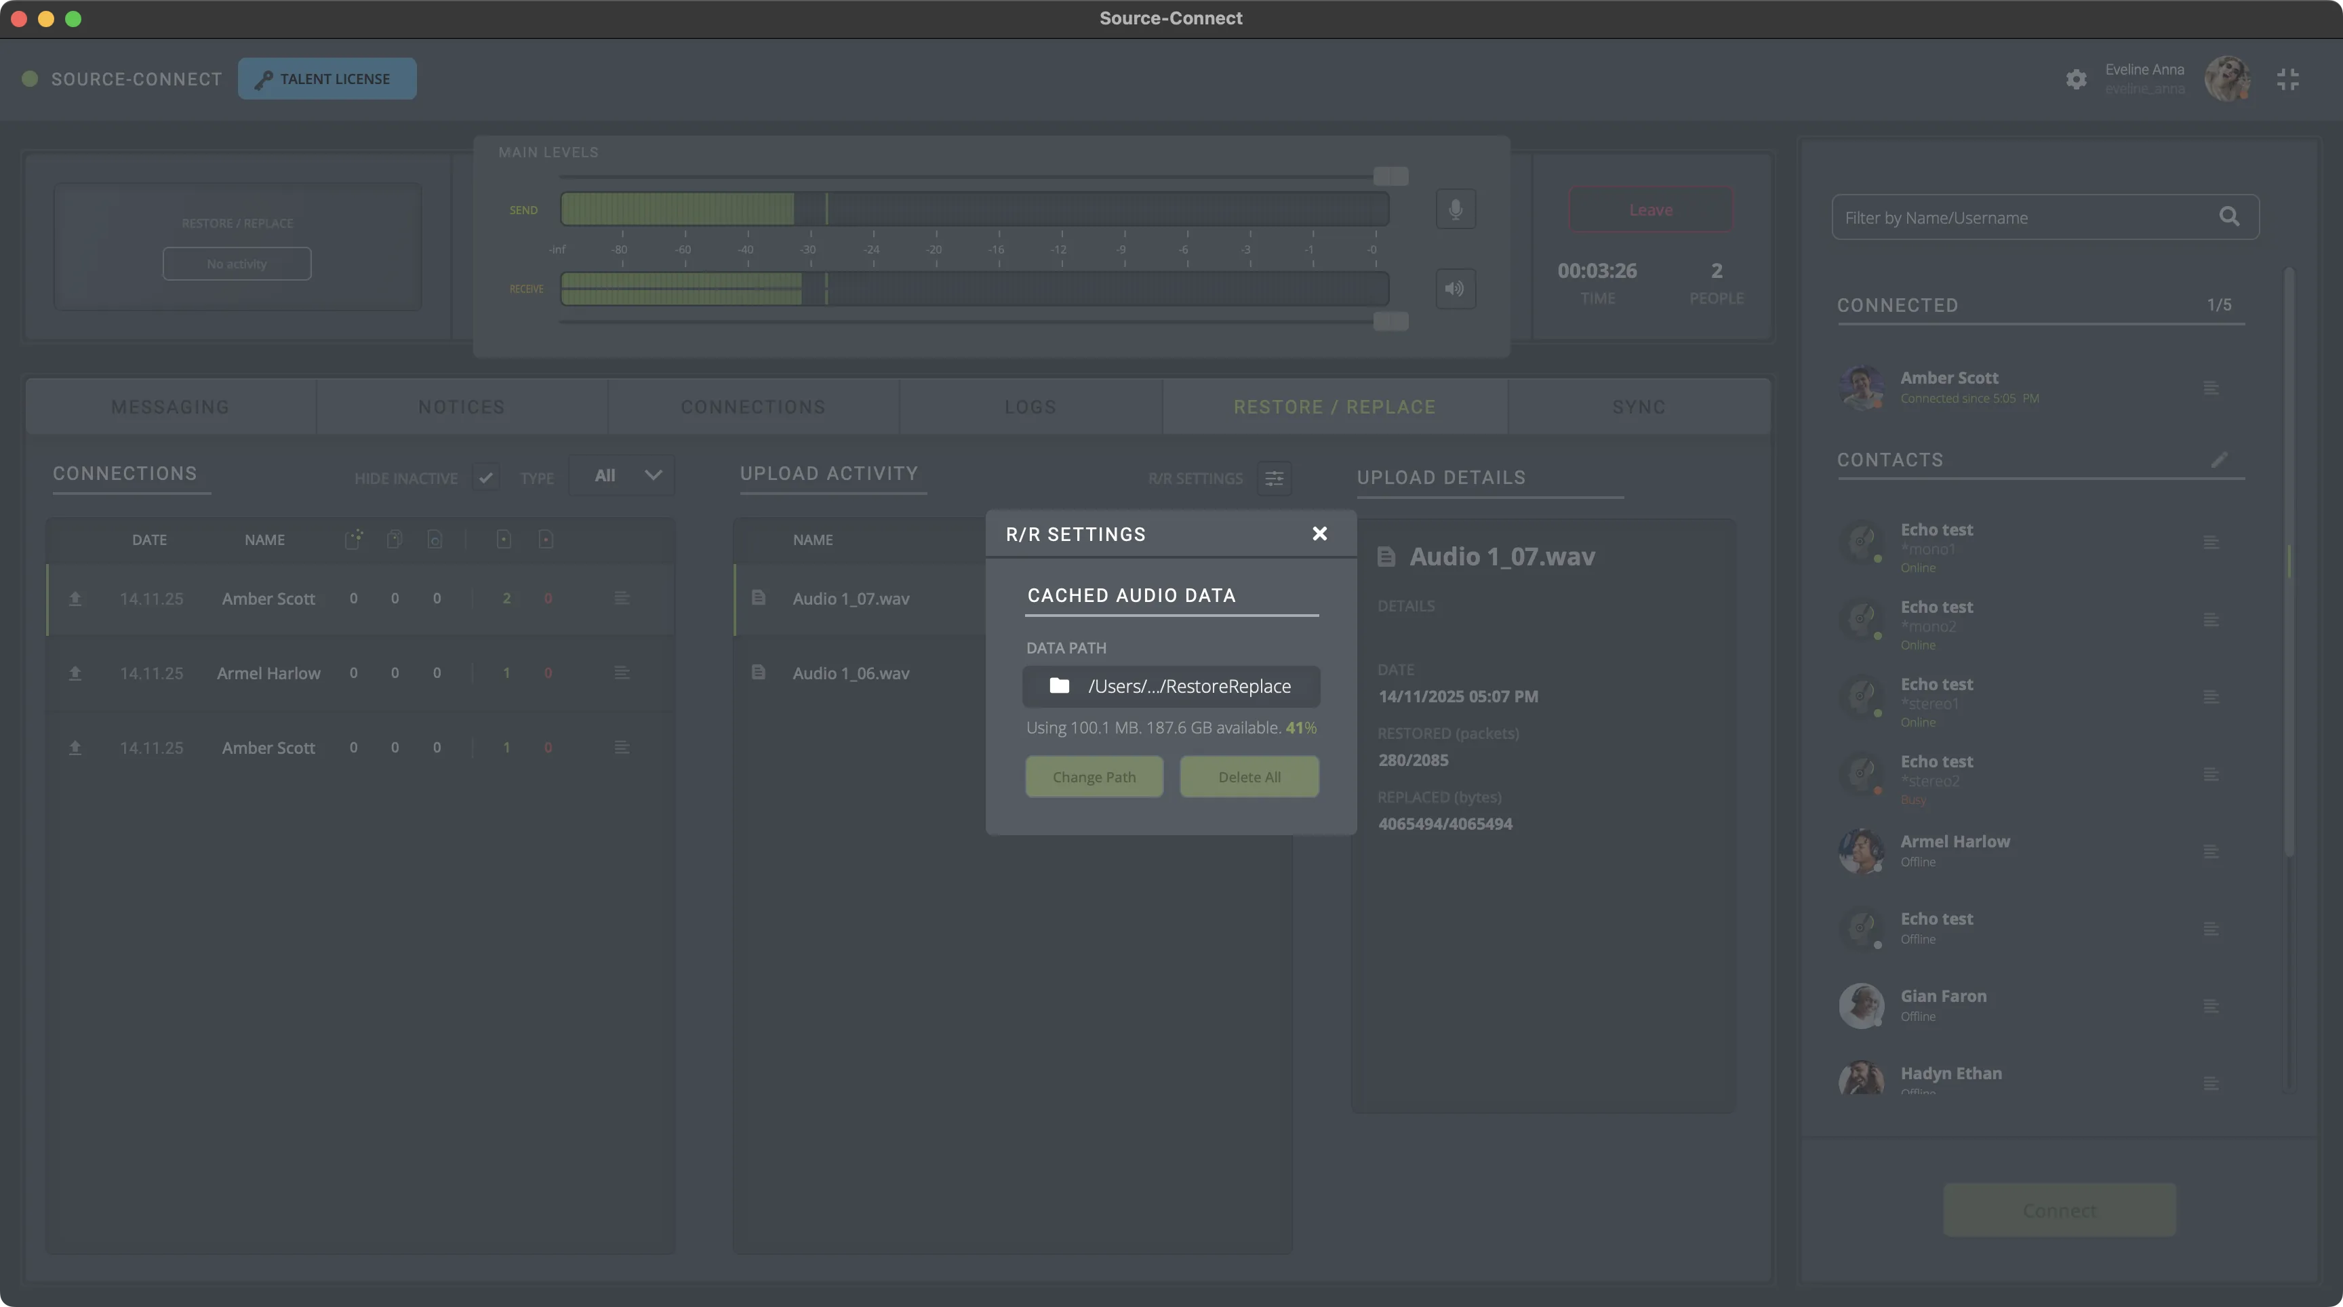
Task: Open menu for Echo test stereo2
Action: point(2211,775)
